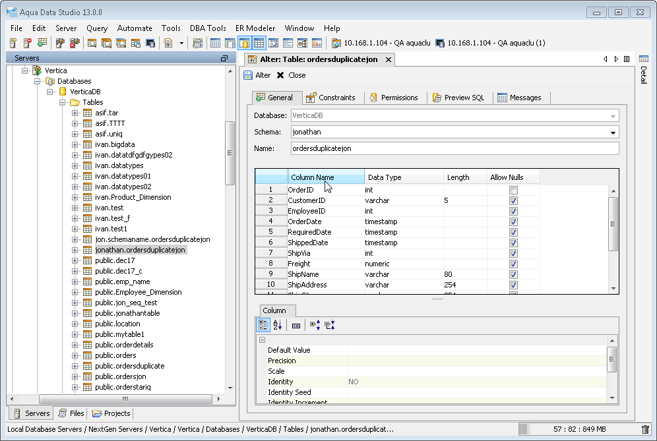This screenshot has width=657, height=441.
Task: Switch to the Permissions tab
Action: [394, 98]
